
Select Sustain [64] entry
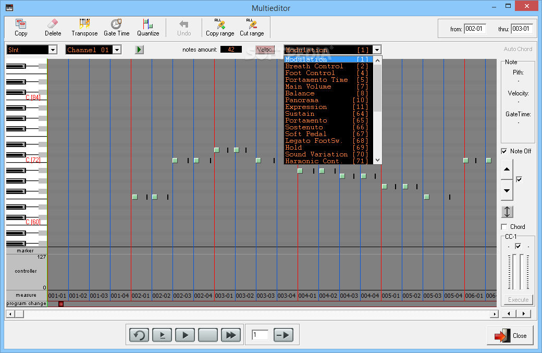328,113
